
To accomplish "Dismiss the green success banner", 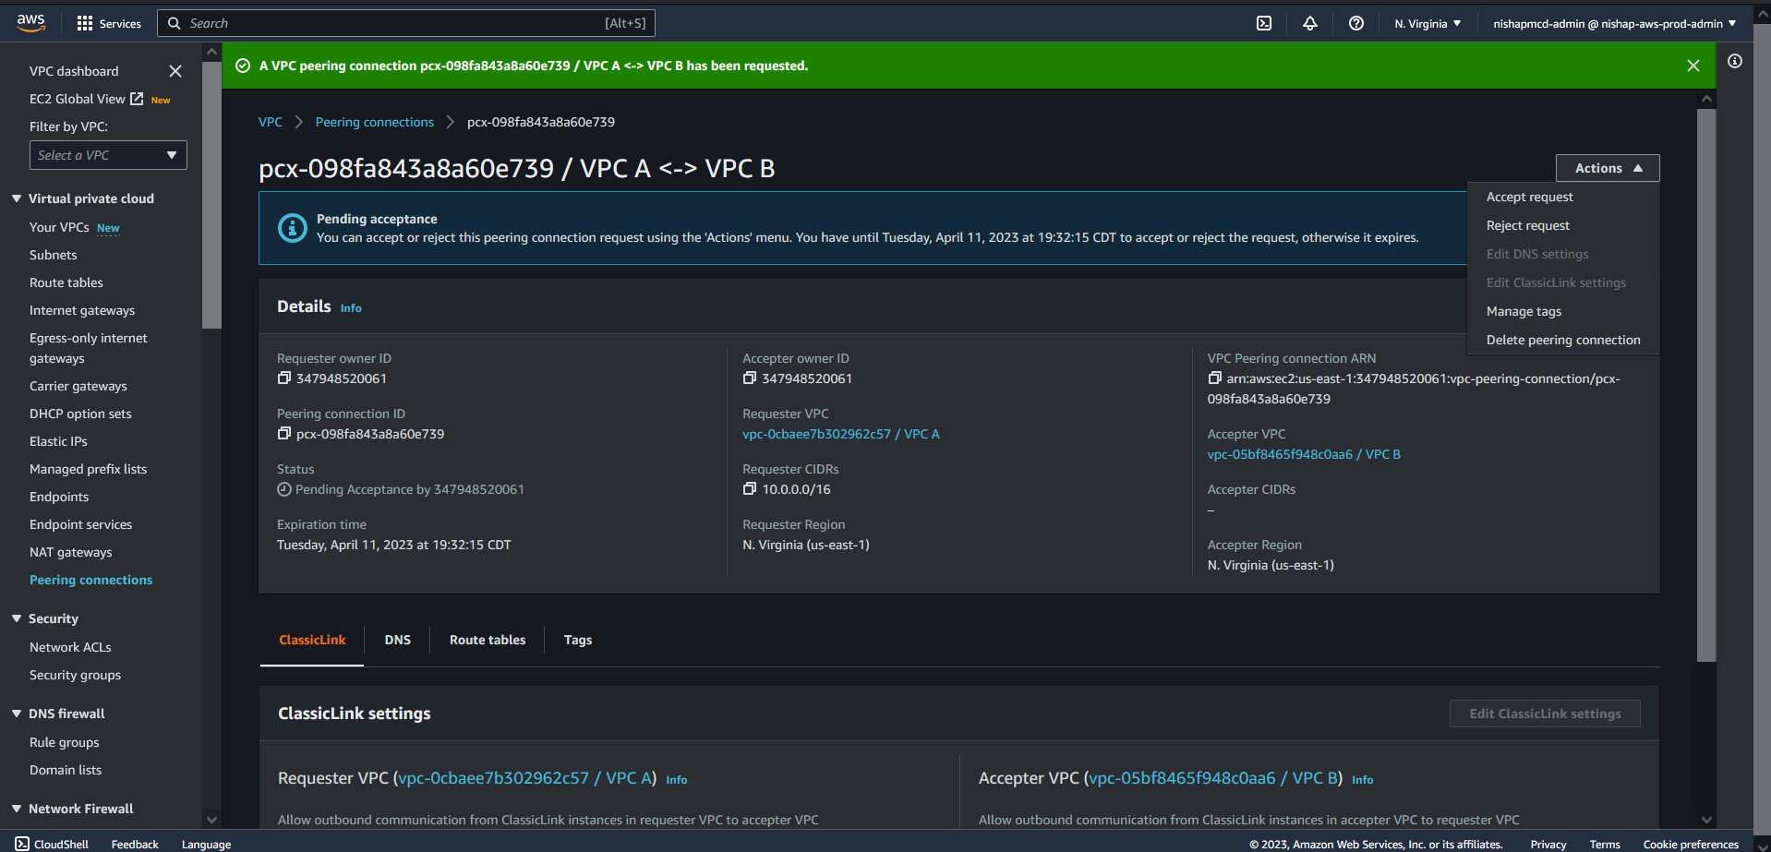I will click(1693, 66).
